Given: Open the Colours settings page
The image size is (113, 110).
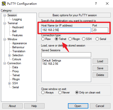Looking at the screenshot, I should pyautogui.click(x=17, y=59).
